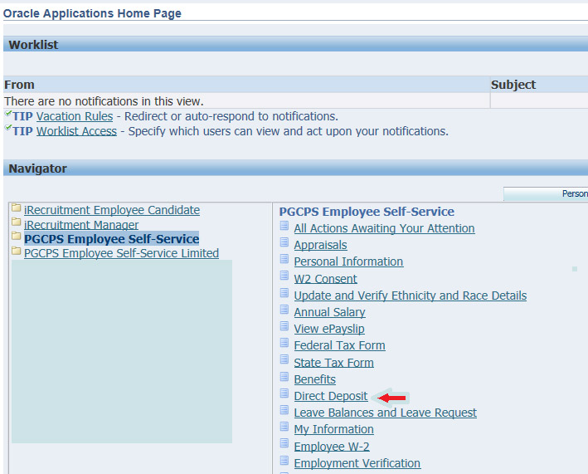Click the folder icon next to iRecruitment Manager
The height and width of the screenshot is (474, 588).
click(x=17, y=225)
